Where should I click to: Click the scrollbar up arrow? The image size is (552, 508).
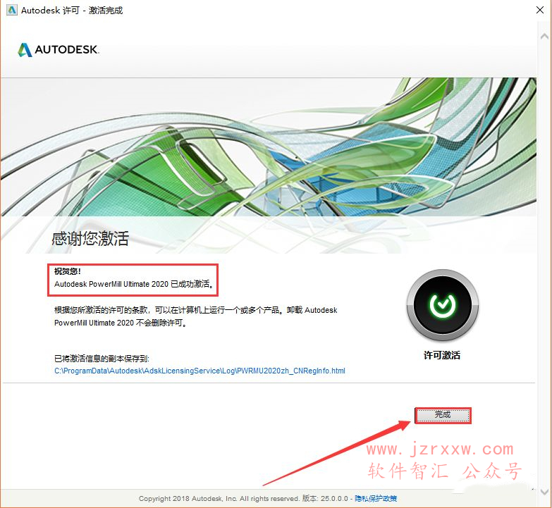click(544, 36)
